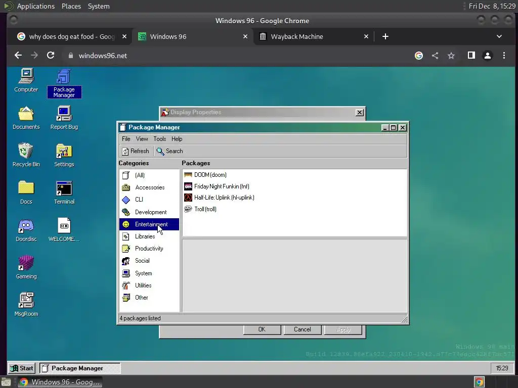Screen dimensions: 518x388
Task: Open the Chrome three-dot menu
Action: coord(504,56)
